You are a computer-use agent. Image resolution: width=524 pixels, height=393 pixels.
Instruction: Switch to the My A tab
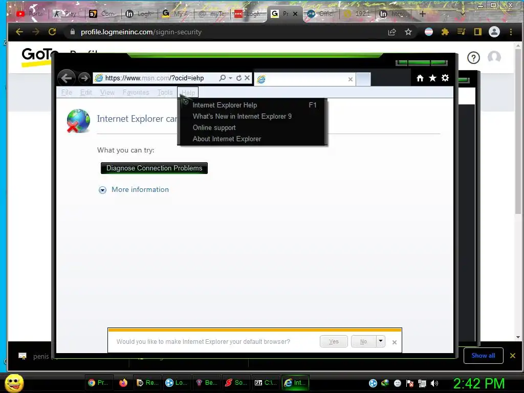point(176,14)
